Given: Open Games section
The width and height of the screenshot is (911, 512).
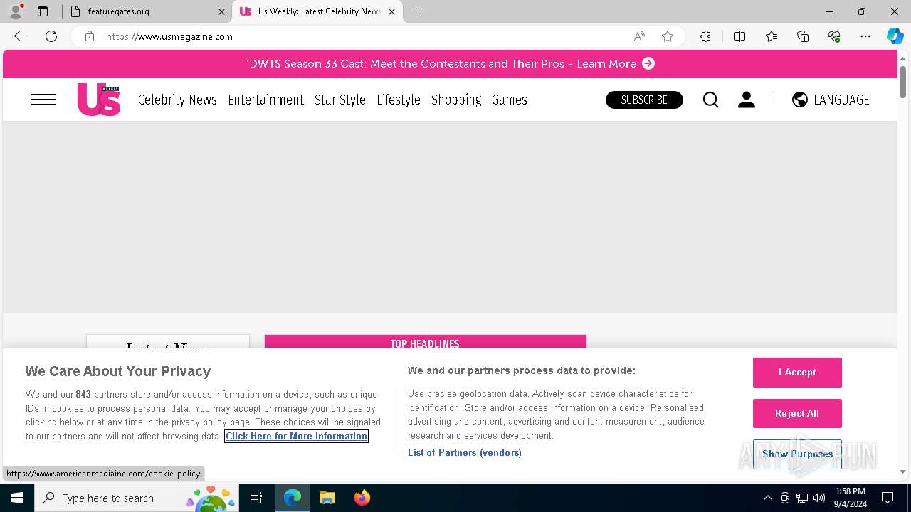Looking at the screenshot, I should pyautogui.click(x=510, y=100).
